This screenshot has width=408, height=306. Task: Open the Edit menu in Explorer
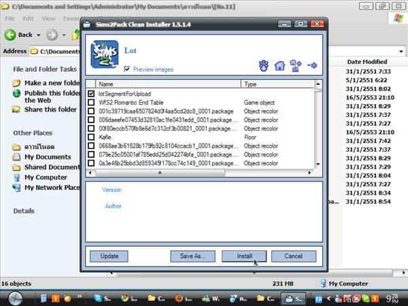pyautogui.click(x=28, y=18)
